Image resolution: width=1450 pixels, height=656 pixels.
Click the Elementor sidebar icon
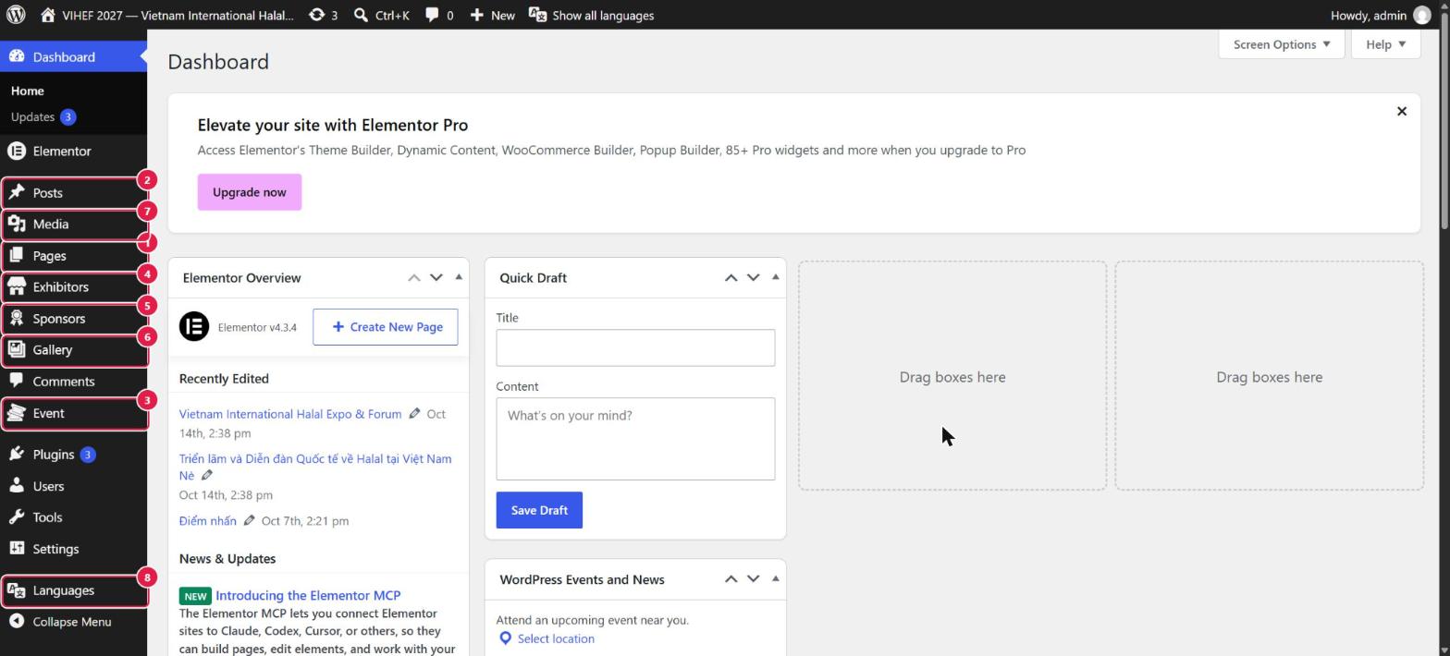pyautogui.click(x=17, y=151)
